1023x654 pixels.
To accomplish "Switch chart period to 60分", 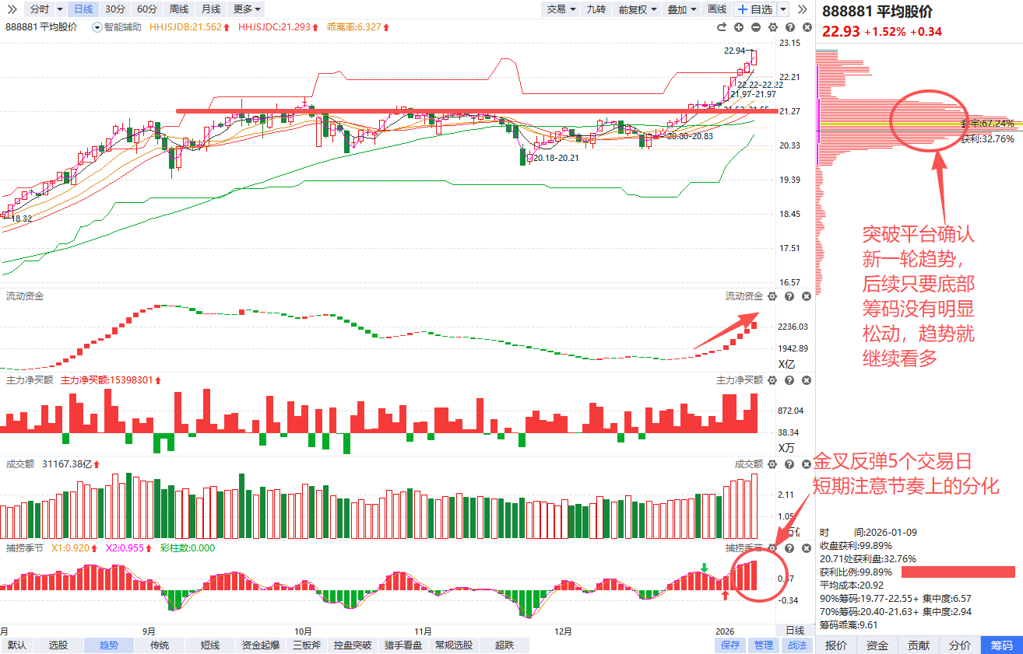I will tap(146, 9).
